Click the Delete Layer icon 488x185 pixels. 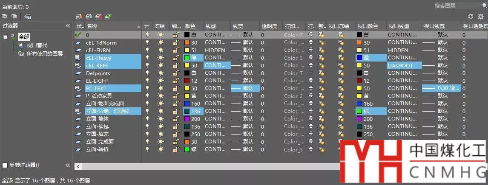pyautogui.click(x=99, y=16)
